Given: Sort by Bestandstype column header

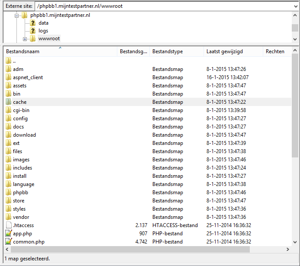Looking at the screenshot, I should (177, 51).
